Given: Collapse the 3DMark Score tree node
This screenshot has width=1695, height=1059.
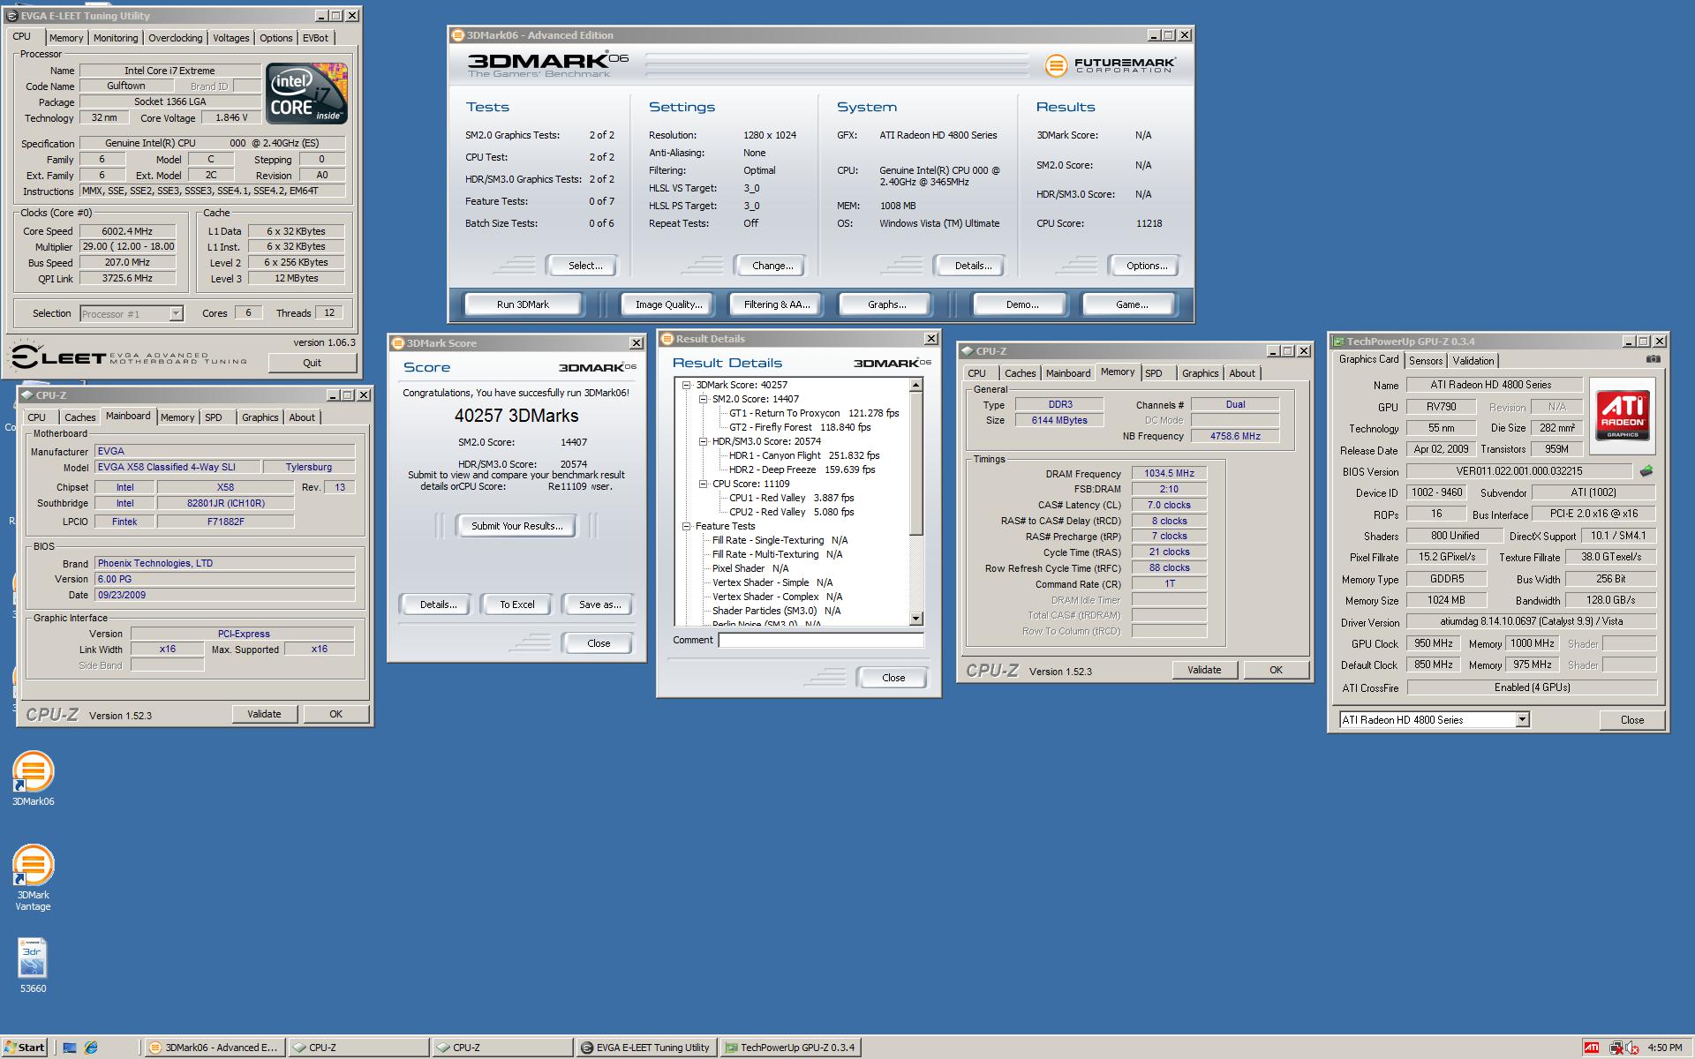Looking at the screenshot, I should 687,385.
